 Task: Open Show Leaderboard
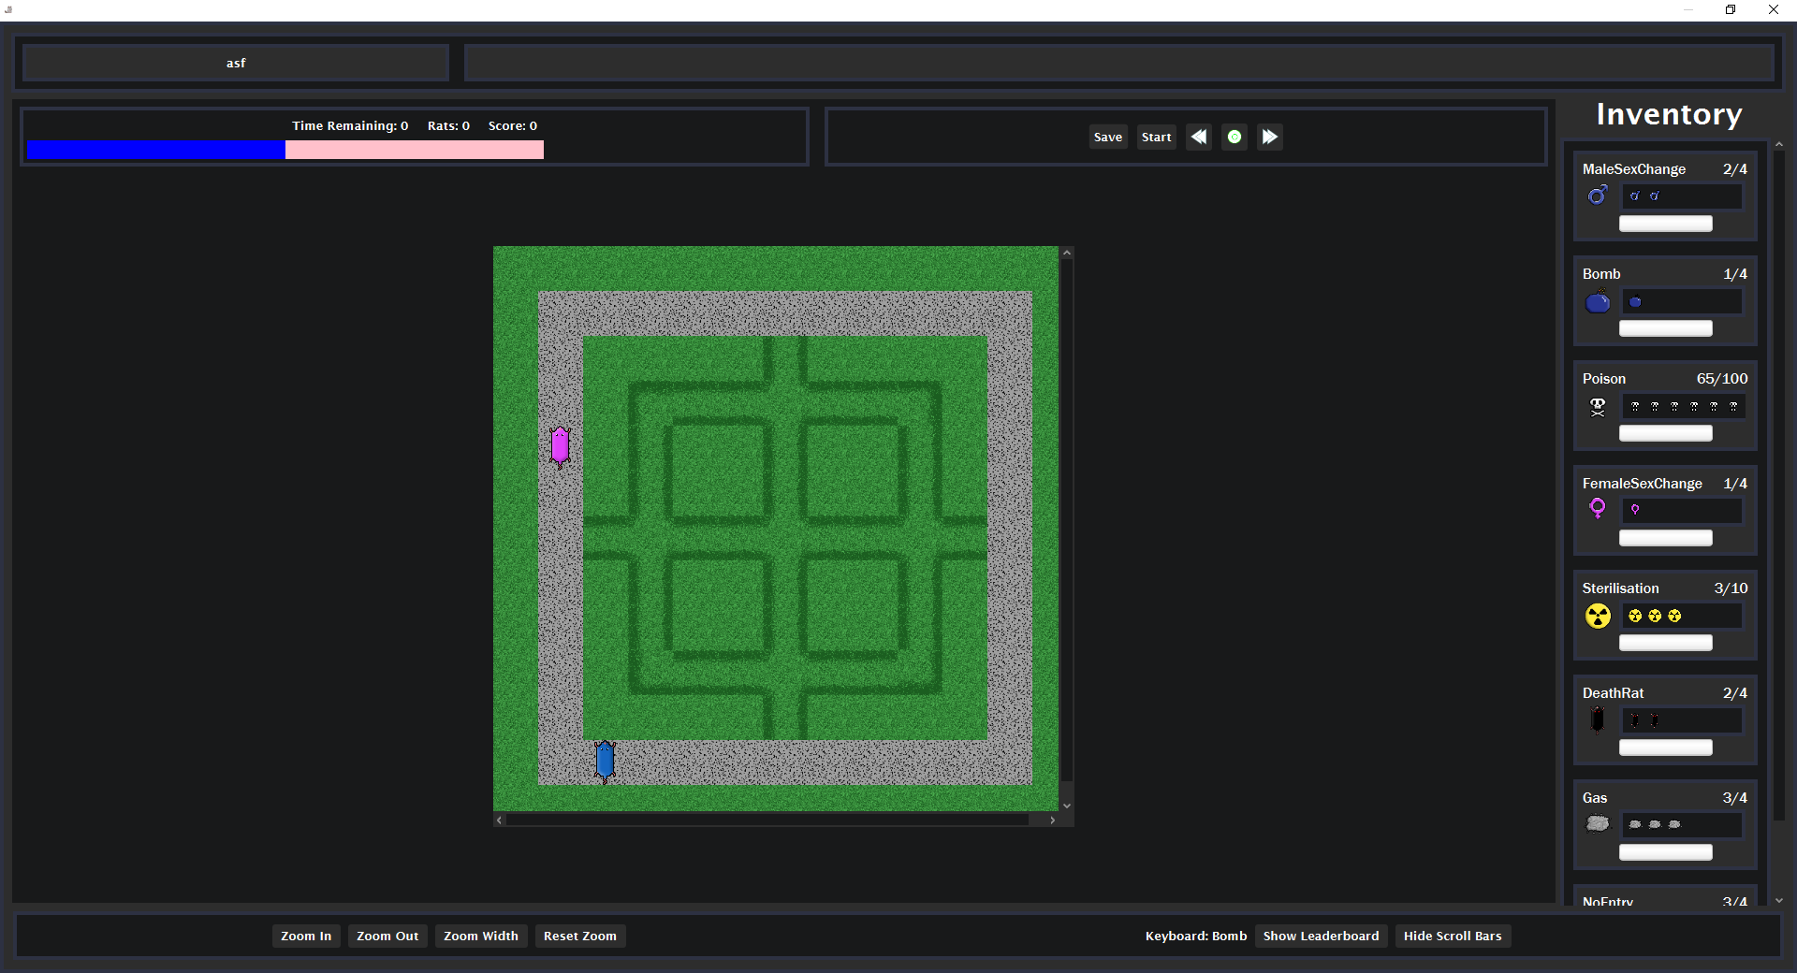coord(1321,936)
